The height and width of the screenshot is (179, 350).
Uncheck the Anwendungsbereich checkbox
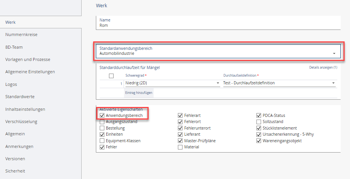102,115
